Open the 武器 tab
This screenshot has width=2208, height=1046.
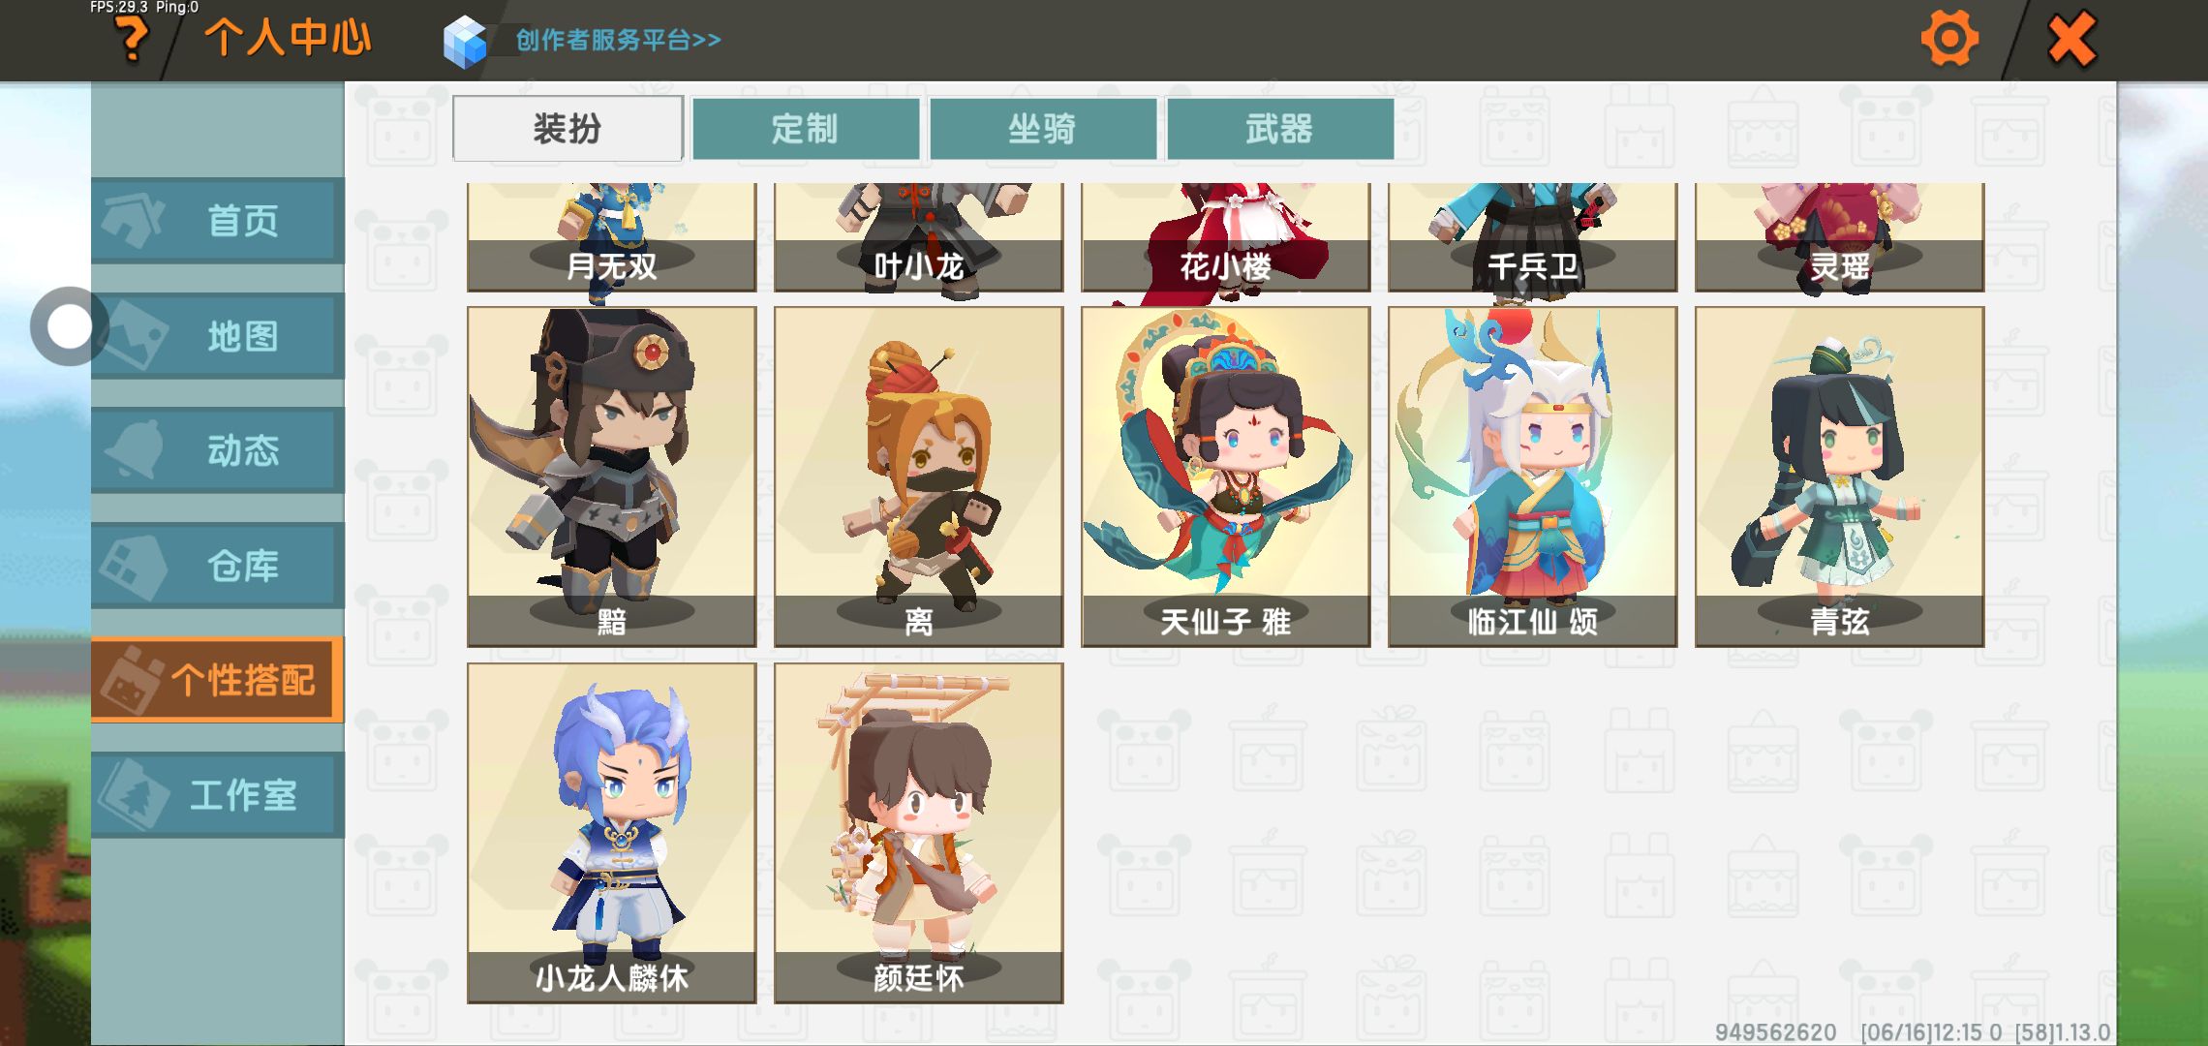[1280, 129]
